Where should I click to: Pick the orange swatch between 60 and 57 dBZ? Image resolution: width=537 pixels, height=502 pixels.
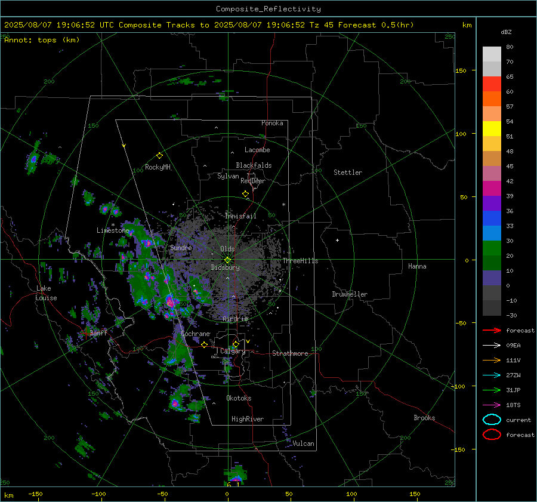click(492, 99)
